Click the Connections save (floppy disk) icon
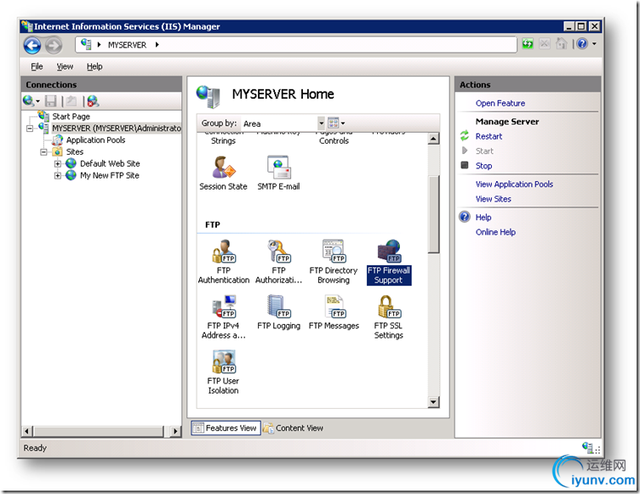This screenshot has height=494, width=640. pyautogui.click(x=50, y=101)
